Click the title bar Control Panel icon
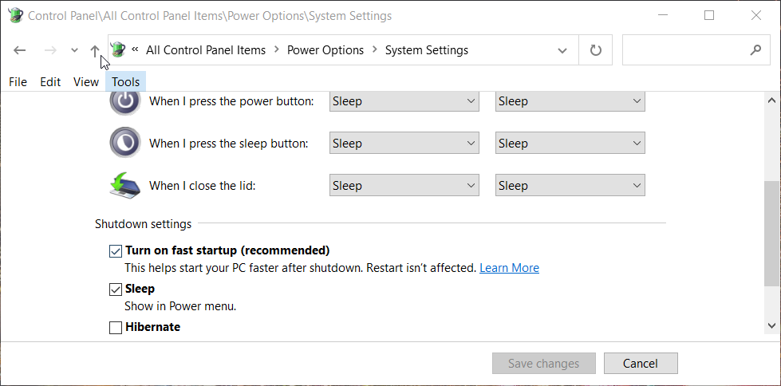 point(16,15)
